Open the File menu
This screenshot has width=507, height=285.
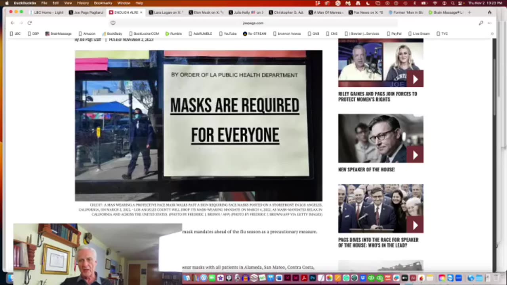pos(44,3)
